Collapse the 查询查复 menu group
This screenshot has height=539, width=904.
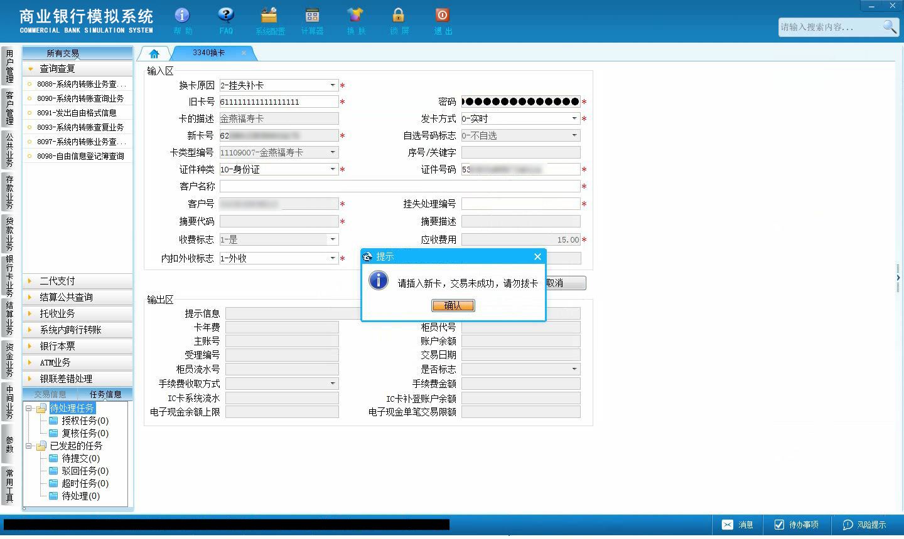(78, 68)
